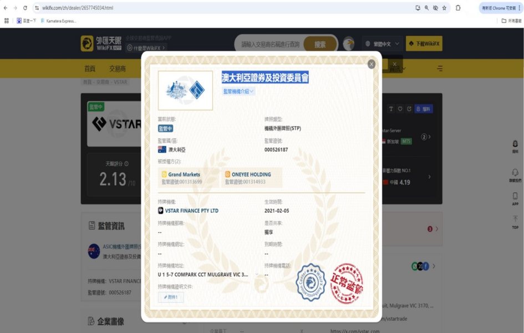Click the 交易商 breadcrumb link
Image resolution: width=524 pixels, height=333 pixels.
(103, 82)
